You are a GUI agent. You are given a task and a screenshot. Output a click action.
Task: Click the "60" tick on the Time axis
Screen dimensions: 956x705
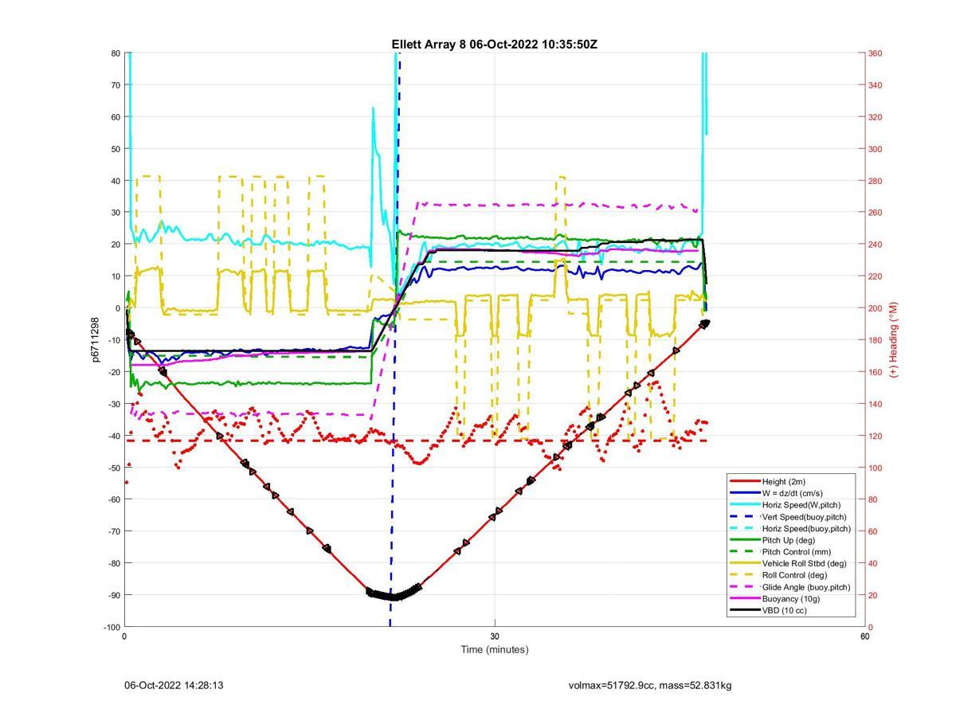click(x=864, y=636)
